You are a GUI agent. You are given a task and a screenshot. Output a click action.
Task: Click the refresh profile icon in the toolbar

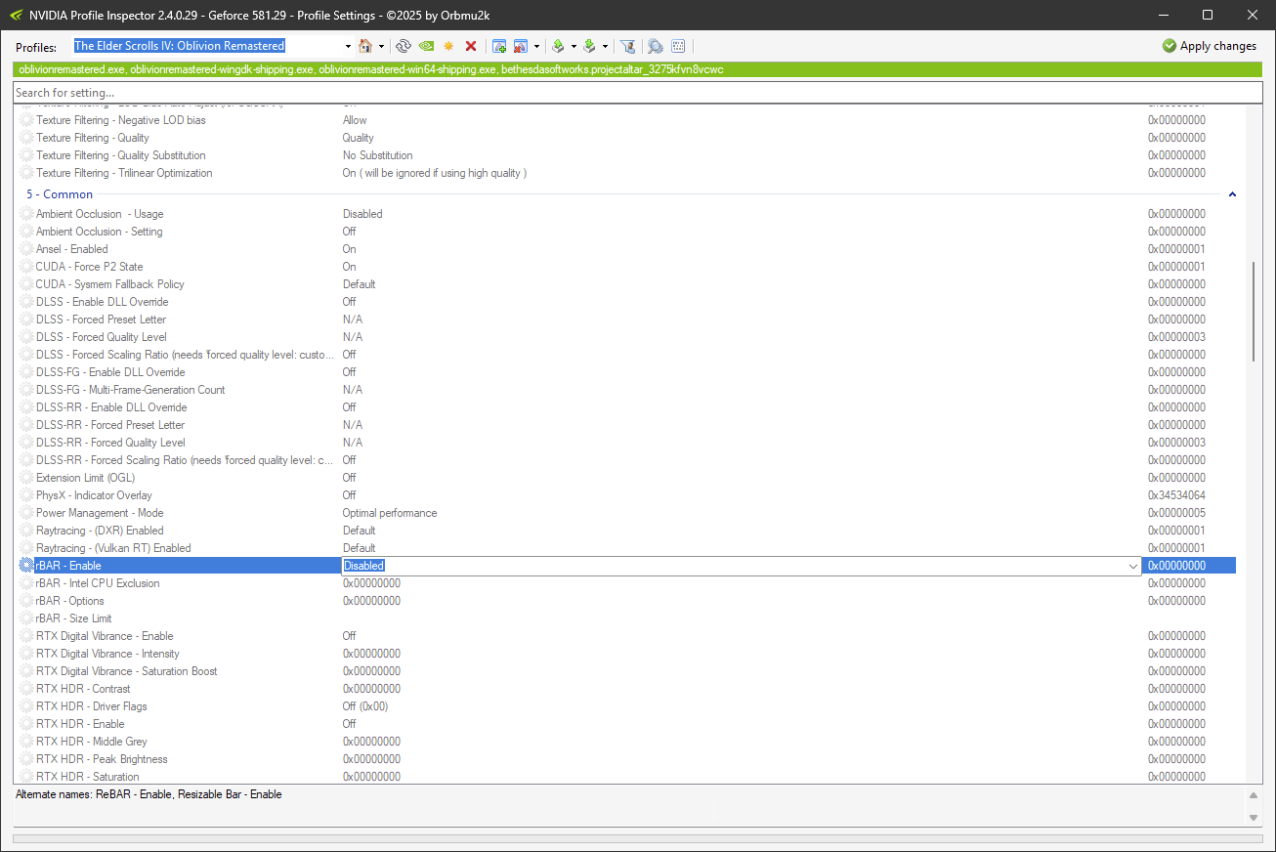(x=403, y=46)
